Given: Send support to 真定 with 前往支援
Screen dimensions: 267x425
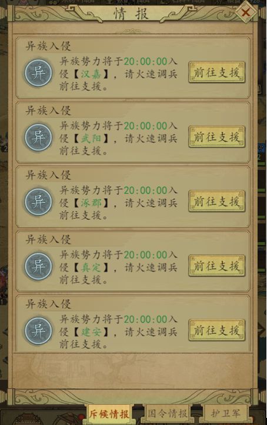Looking at the screenshot, I should [216, 266].
